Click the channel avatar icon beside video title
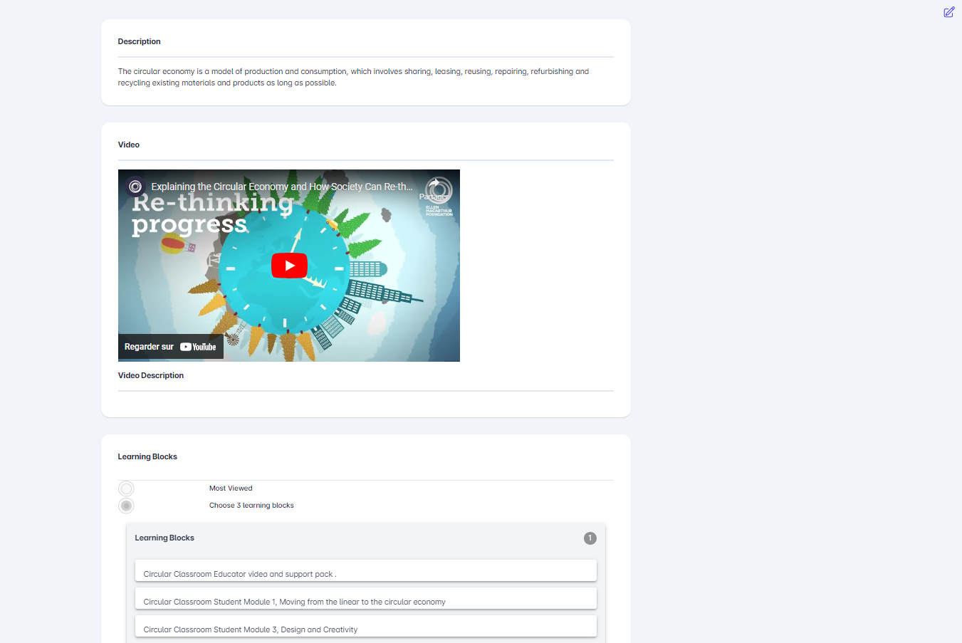The height and width of the screenshot is (643, 962). point(135,187)
